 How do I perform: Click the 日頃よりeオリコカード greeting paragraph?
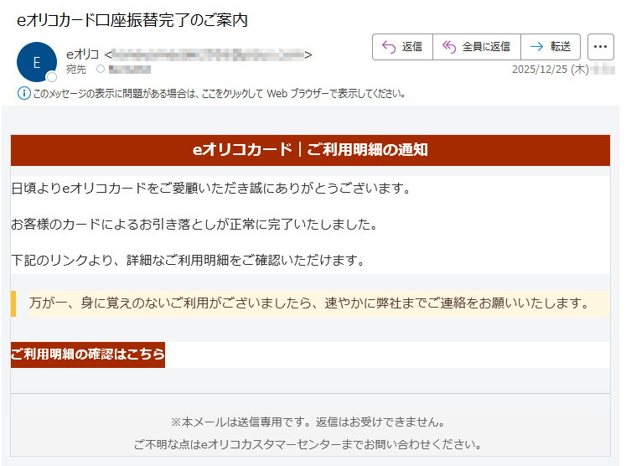[x=211, y=188]
